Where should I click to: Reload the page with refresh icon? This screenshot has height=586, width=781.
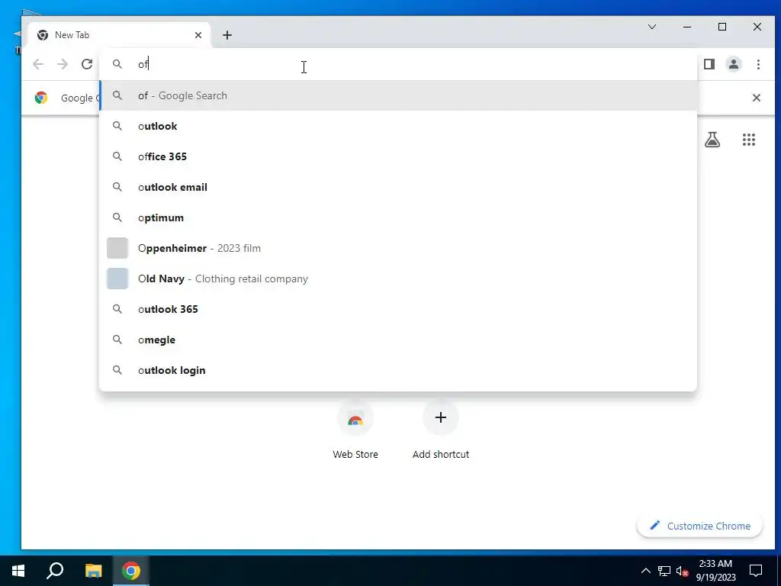click(87, 64)
